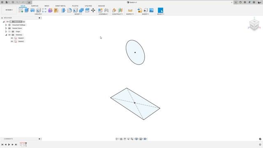This screenshot has width=263, height=148.
Task: Toggle visibility of the Sketches folder
Action: [9, 35]
